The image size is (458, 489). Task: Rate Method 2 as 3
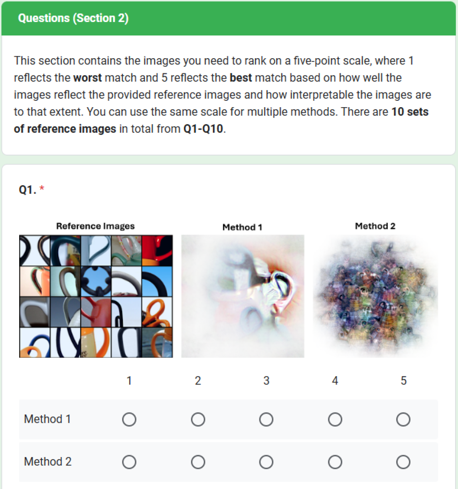(x=266, y=462)
